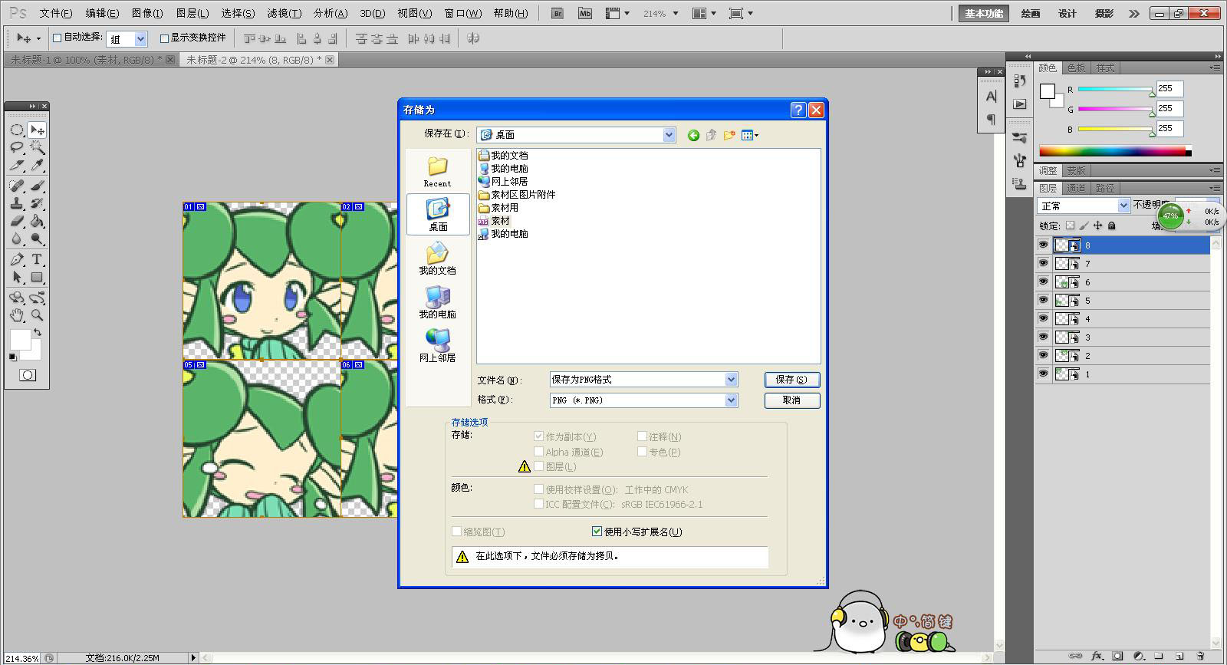
Task: Pick a color from spectrum bar
Action: point(1115,151)
